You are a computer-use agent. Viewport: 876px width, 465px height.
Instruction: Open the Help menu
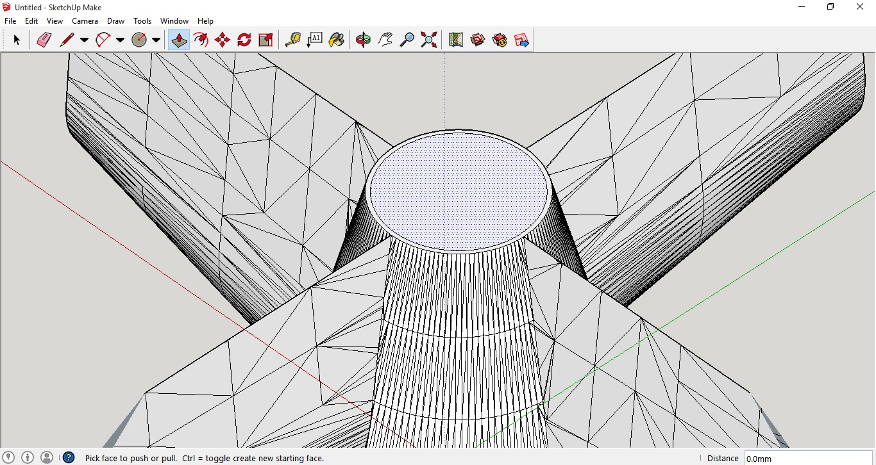pyautogui.click(x=205, y=21)
